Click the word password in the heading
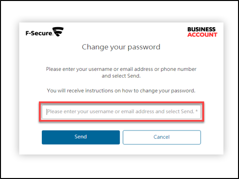239x179 pixels. (144, 47)
